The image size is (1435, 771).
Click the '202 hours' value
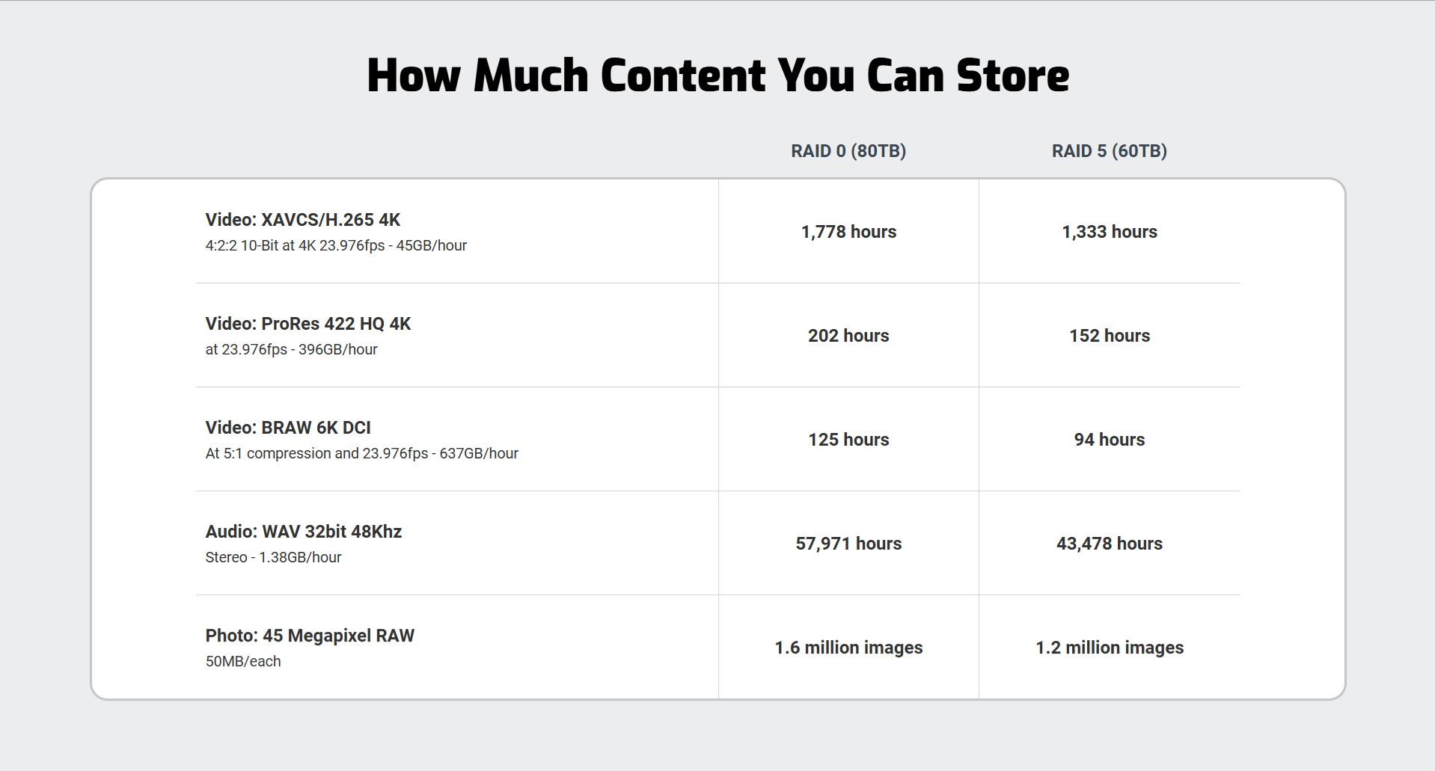pos(848,336)
